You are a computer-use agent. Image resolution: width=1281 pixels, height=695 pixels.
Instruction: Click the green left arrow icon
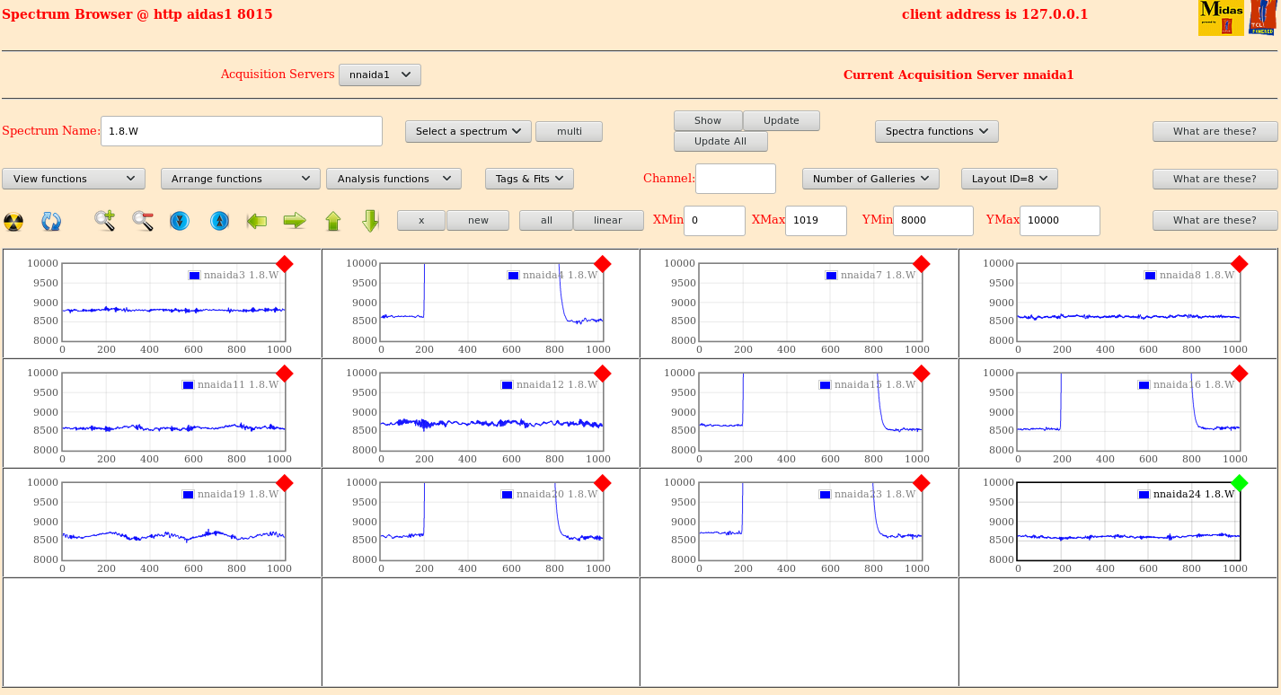click(x=257, y=221)
